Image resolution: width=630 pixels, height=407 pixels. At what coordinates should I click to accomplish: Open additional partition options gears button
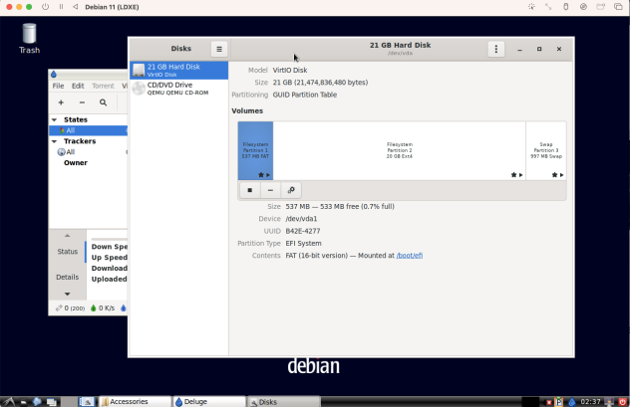point(290,190)
